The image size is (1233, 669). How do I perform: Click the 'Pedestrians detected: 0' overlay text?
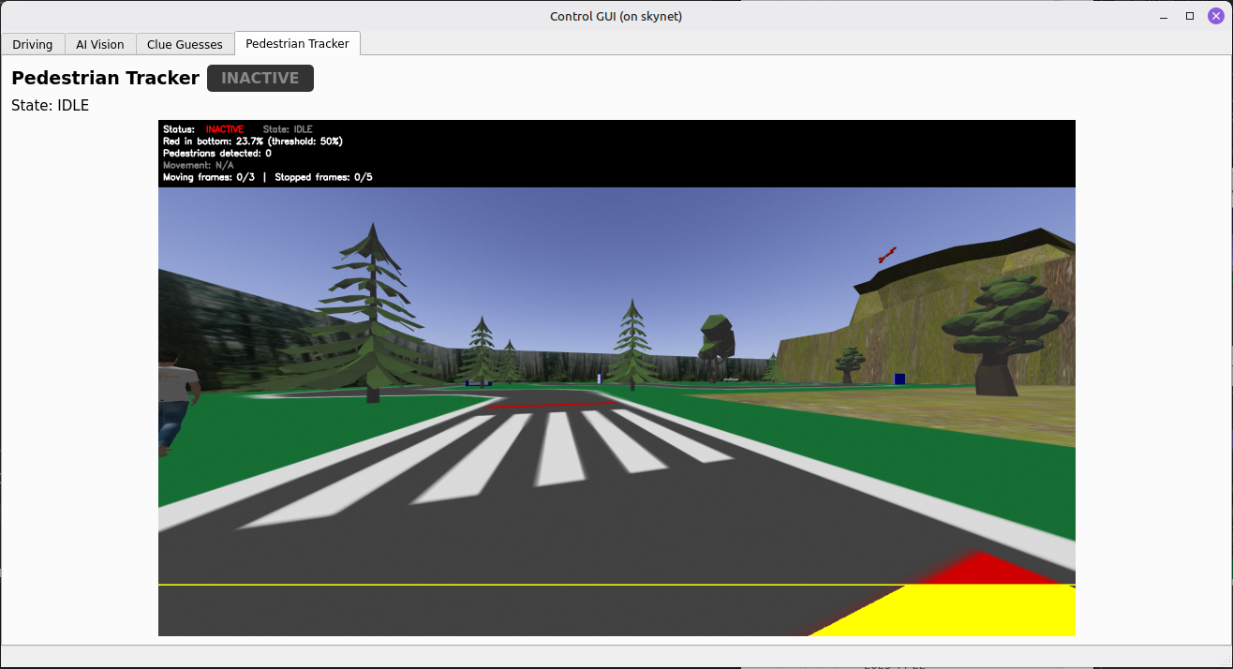click(x=217, y=153)
